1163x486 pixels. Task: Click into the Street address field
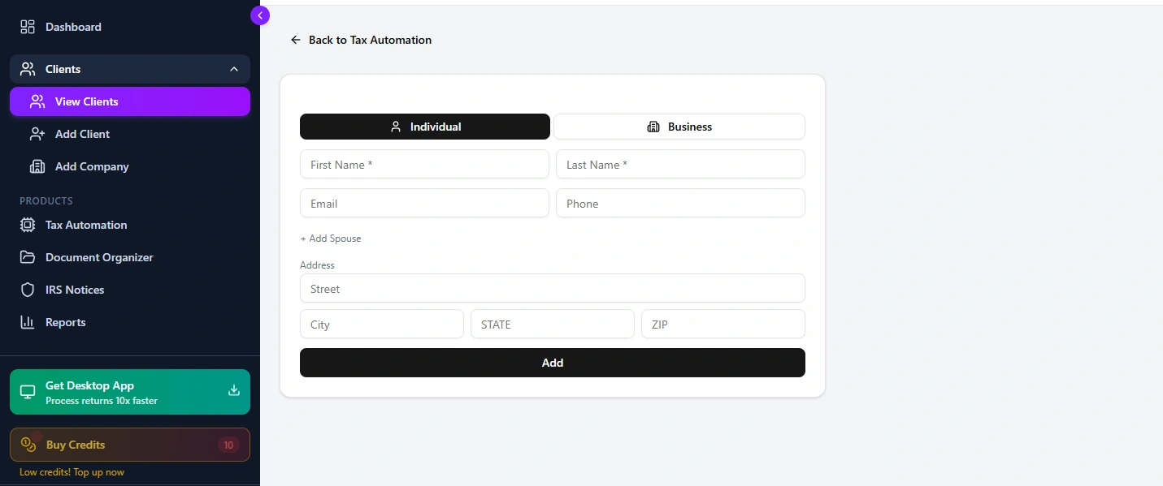tap(553, 289)
